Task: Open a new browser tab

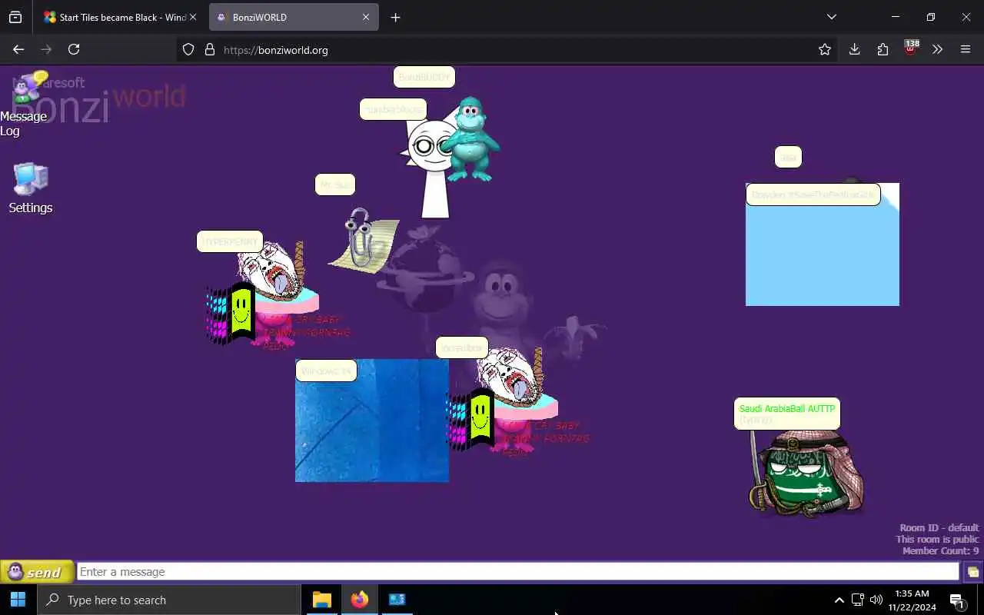Action: click(x=395, y=17)
